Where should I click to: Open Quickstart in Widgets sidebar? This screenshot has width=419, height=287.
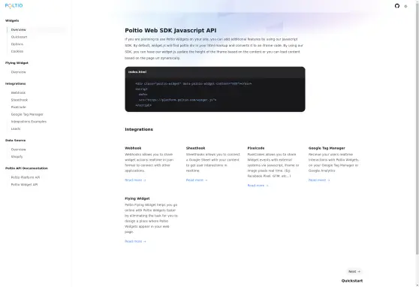coord(19,37)
